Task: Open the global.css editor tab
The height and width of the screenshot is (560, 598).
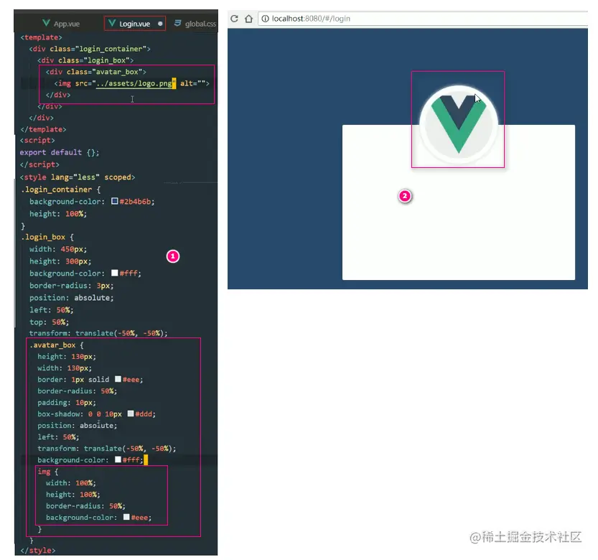Action: [x=195, y=24]
